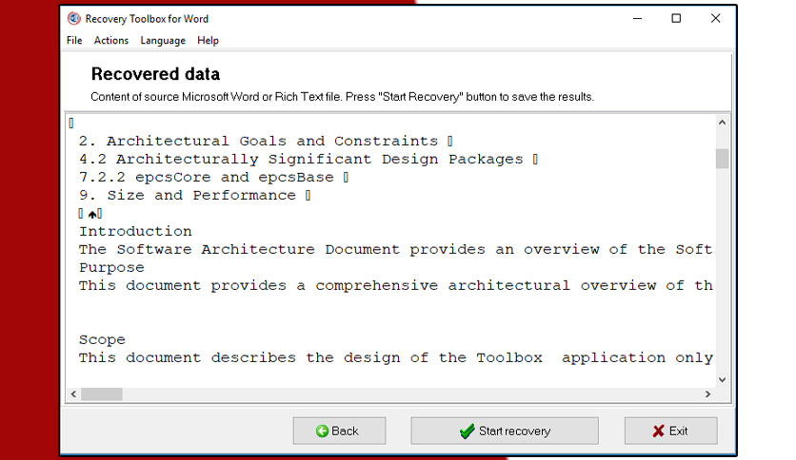Viewport: 796px width, 460px height.
Task: Click the Back button
Action: click(x=339, y=431)
